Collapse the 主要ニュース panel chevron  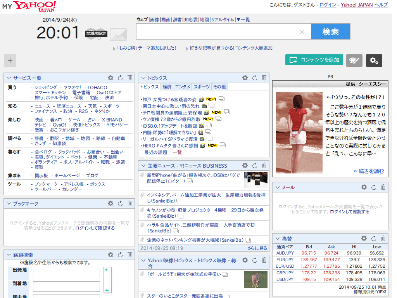click(143, 166)
